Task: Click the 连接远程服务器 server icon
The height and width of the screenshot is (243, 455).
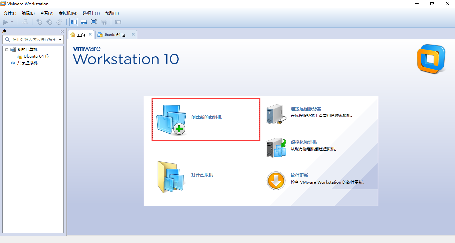Action: pos(276,115)
